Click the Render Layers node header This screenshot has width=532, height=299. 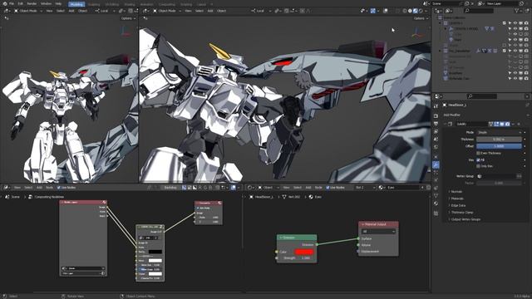[x=83, y=203]
